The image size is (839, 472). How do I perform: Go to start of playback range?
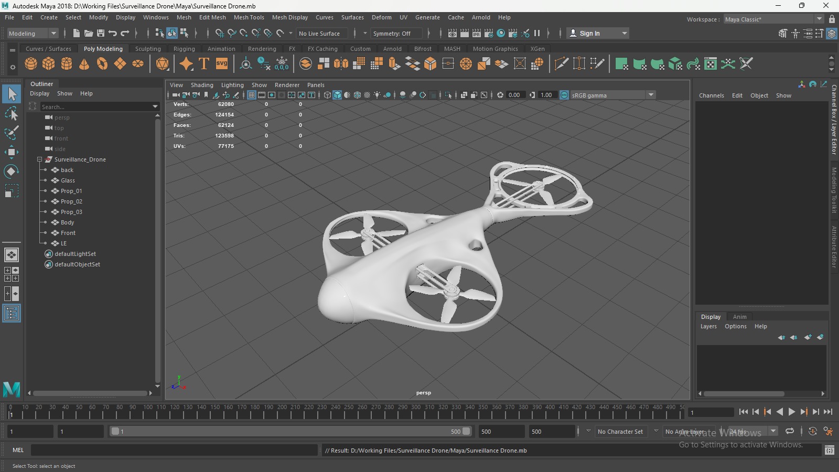point(744,412)
